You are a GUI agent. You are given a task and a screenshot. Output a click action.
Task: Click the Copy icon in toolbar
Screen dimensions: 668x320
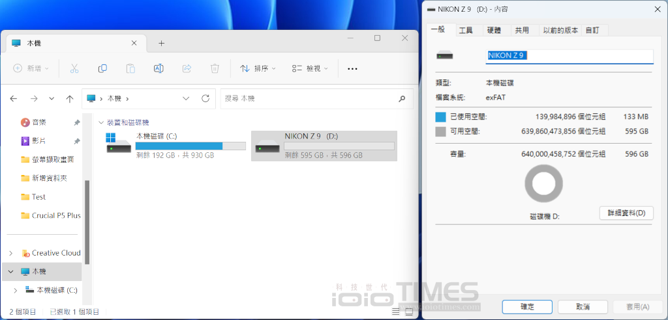[x=102, y=68]
